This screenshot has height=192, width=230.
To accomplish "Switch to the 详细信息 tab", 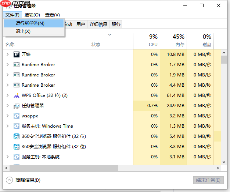I will coord(98,24).
